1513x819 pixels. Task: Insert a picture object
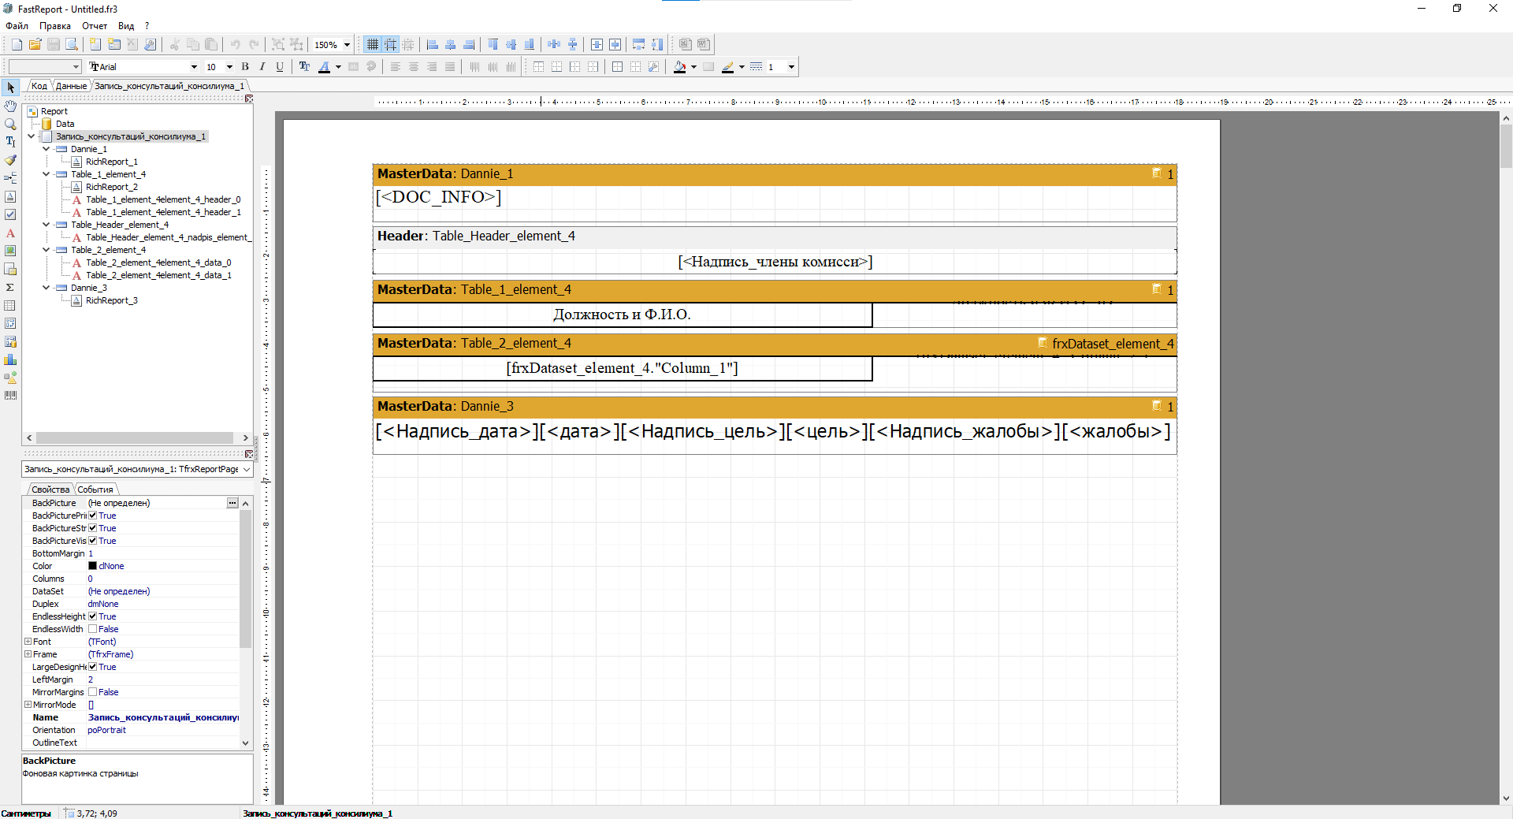[10, 251]
